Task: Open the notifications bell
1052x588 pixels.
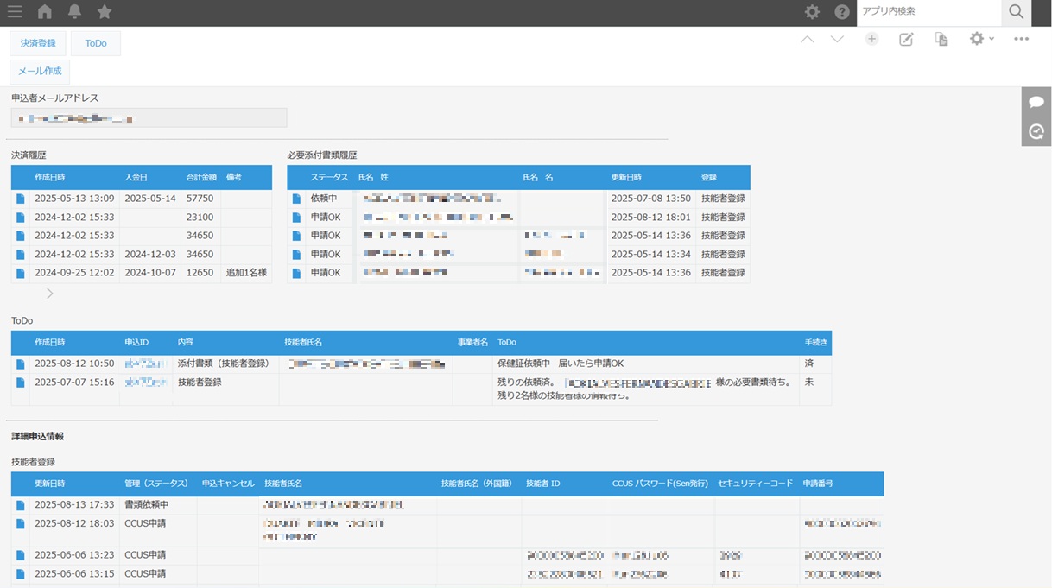Action: click(74, 12)
